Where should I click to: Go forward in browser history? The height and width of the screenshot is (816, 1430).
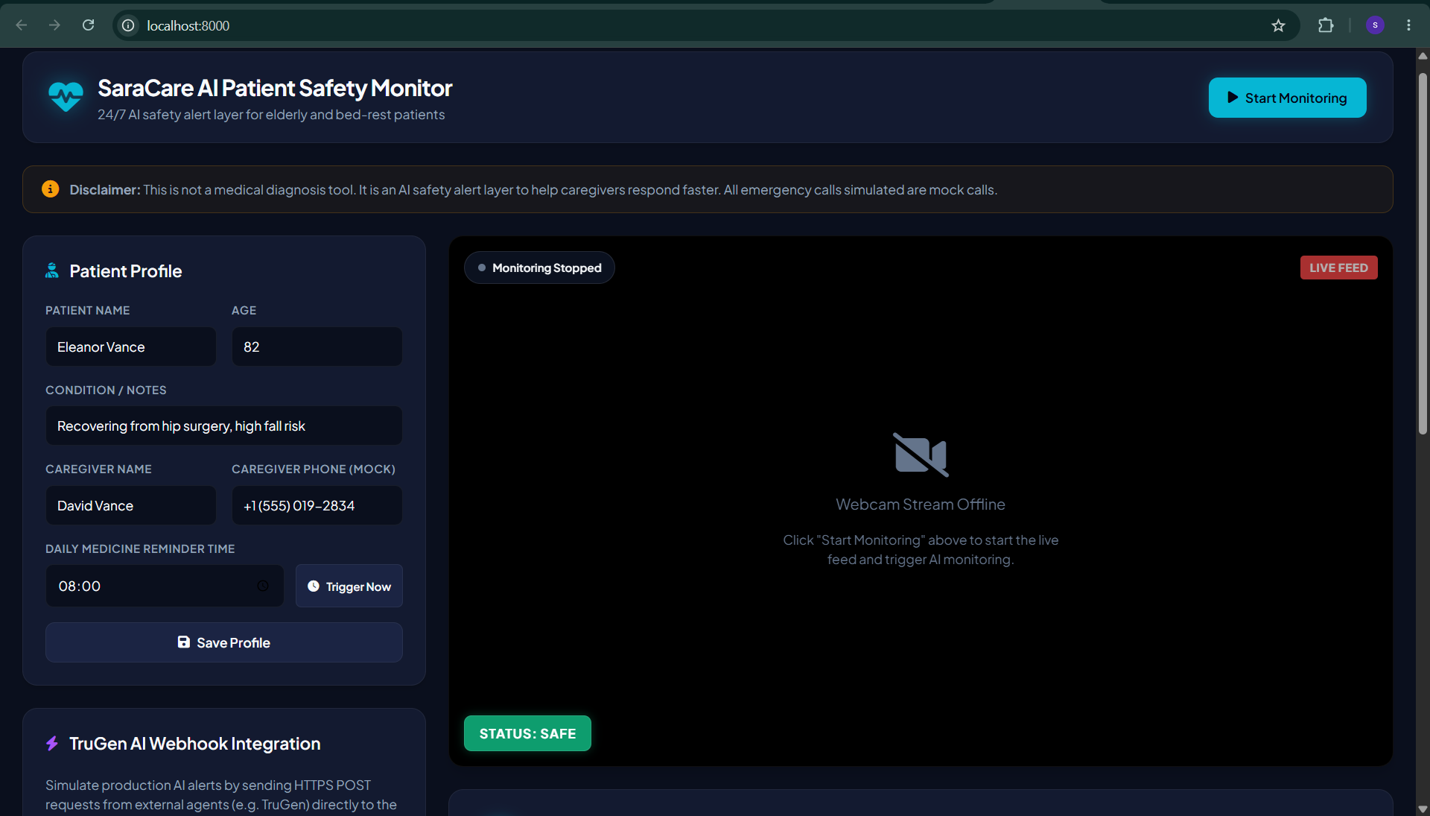(54, 25)
